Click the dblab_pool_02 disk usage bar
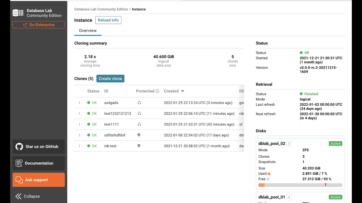Image resolution: width=362 pixels, height=203 pixels. click(300, 185)
